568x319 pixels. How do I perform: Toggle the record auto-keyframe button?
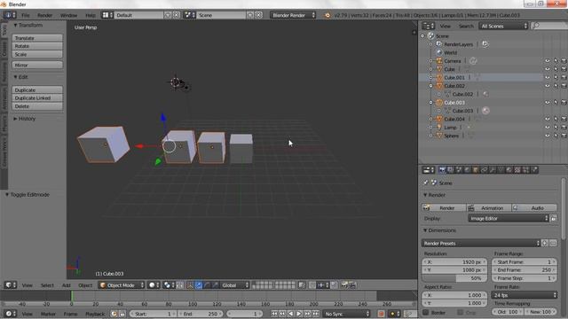click(381, 314)
